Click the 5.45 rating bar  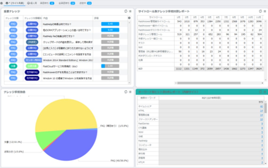110,24
